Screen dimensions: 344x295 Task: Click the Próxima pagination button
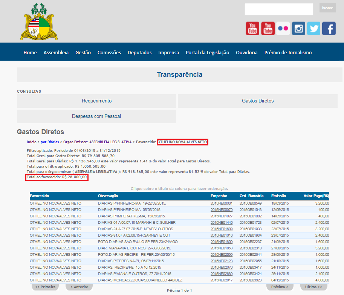click(x=280, y=287)
